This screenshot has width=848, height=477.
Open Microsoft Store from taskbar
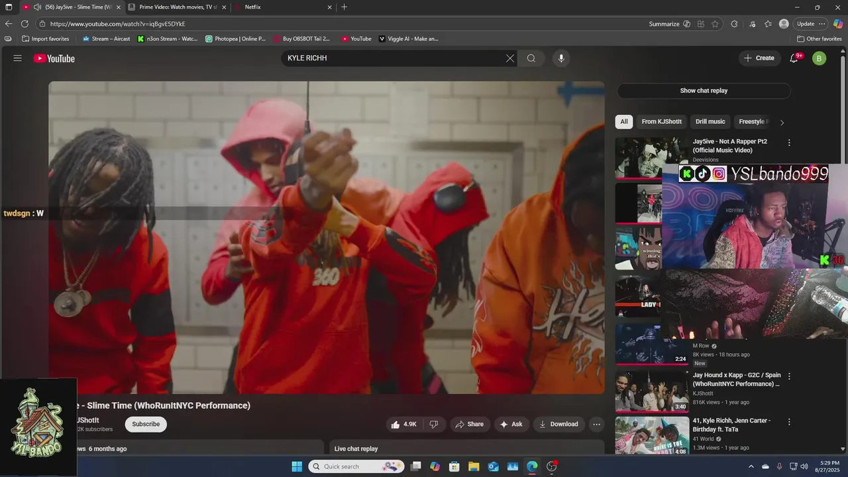coord(454,466)
